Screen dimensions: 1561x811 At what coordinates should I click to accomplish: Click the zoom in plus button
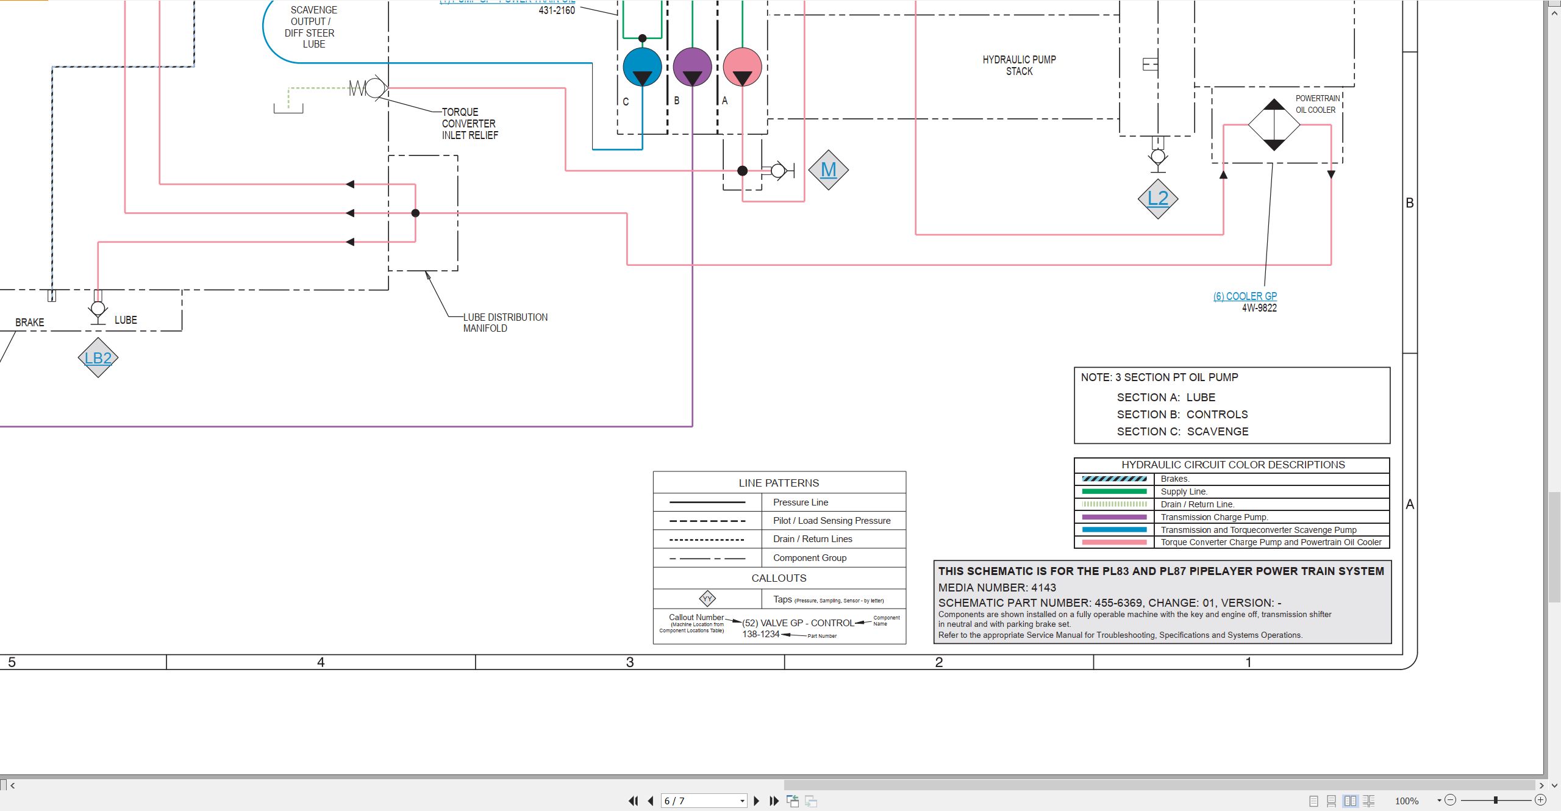pos(1540,800)
